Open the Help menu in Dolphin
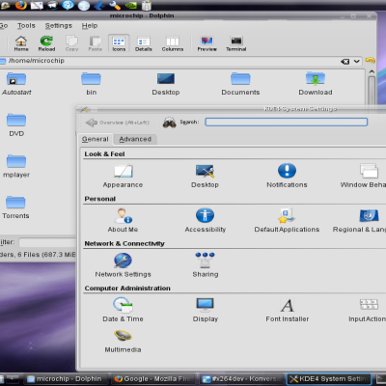 pos(90,26)
